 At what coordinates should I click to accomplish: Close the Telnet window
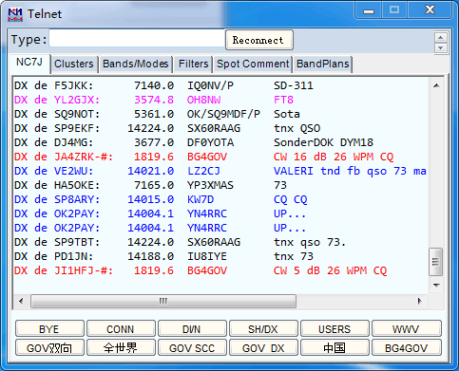(430, 10)
